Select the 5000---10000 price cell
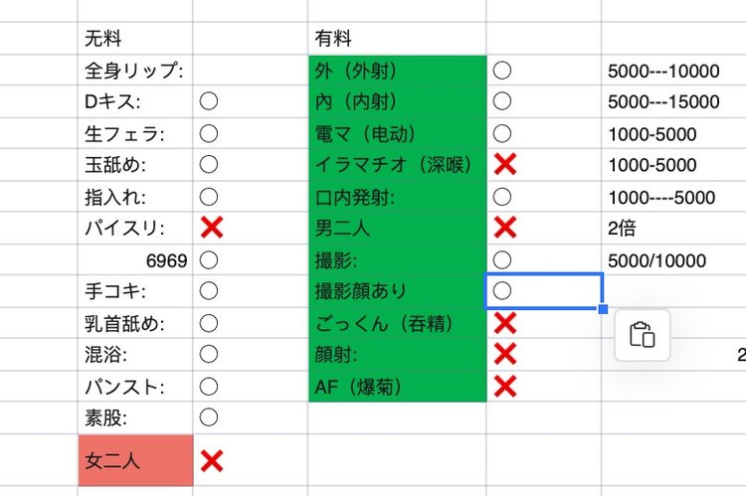Image resolution: width=746 pixels, height=496 pixels. (662, 71)
